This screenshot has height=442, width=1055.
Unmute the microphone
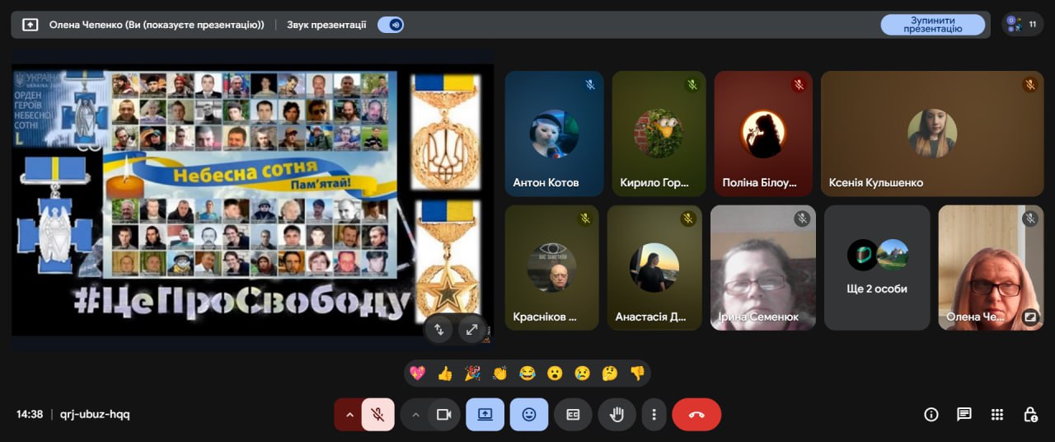[x=377, y=415]
